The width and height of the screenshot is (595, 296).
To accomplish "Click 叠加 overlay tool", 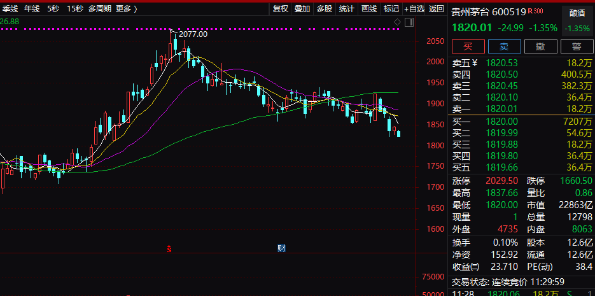I will (302, 9).
